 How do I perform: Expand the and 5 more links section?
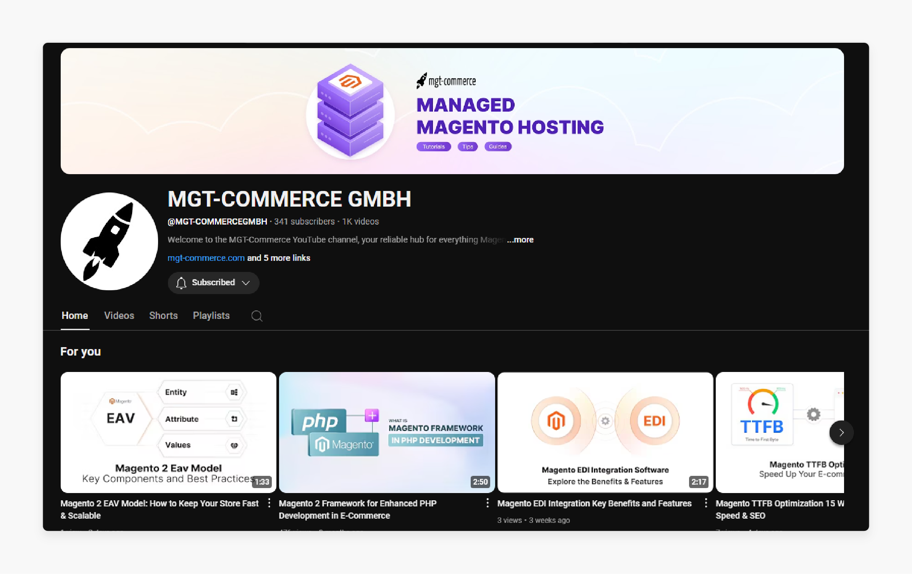(278, 258)
